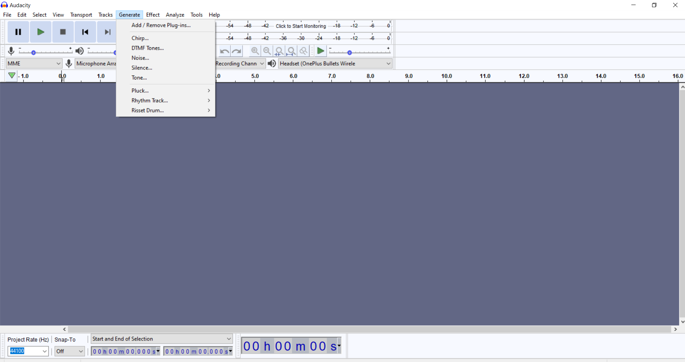
Task: Open the Edit menu
Action: pos(22,15)
